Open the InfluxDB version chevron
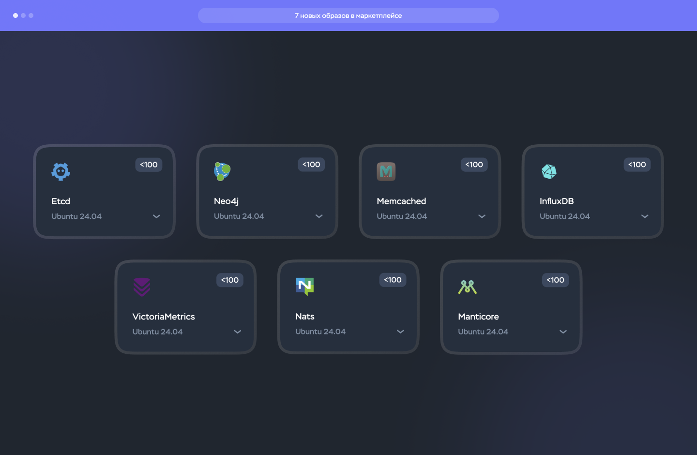The image size is (697, 455). coord(645,216)
